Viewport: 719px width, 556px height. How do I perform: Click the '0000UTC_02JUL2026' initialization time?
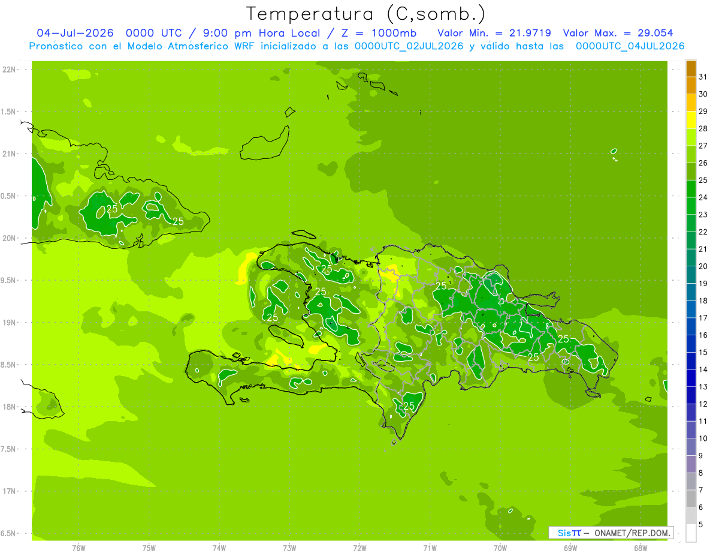pos(409,46)
